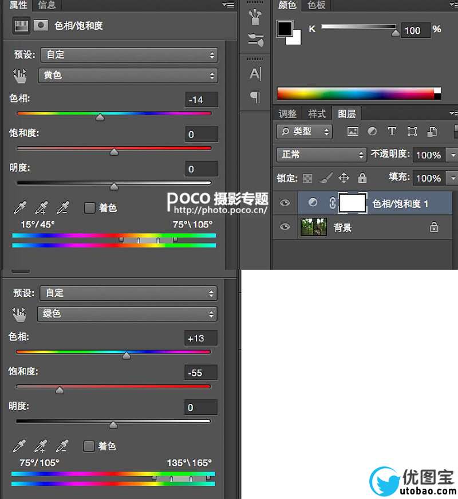This screenshot has width=458, height=499.
Task: Click the K value field showing 100
Action: [x=416, y=30]
